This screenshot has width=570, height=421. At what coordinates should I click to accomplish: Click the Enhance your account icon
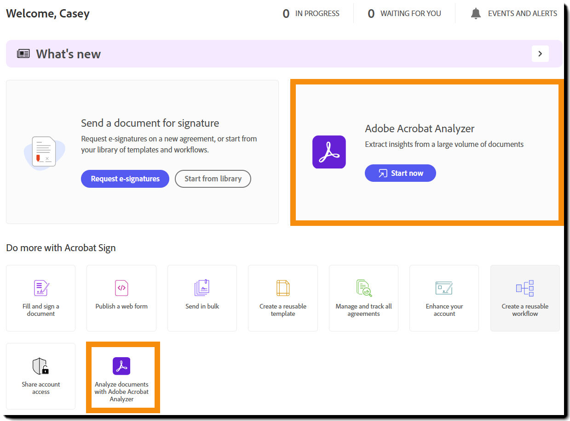443,288
